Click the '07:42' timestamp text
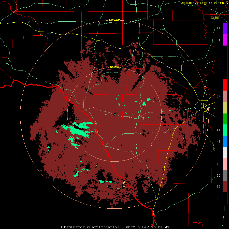 pyautogui.click(x=164, y=227)
